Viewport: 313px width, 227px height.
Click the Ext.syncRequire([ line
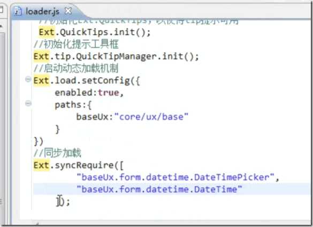tap(79, 165)
